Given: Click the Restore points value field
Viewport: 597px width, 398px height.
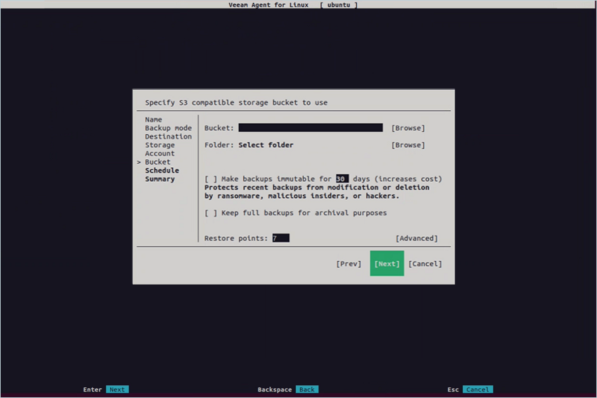Looking at the screenshot, I should click(281, 238).
